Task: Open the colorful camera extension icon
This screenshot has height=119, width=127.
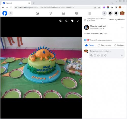Action: pyautogui.click(x=108, y=7)
